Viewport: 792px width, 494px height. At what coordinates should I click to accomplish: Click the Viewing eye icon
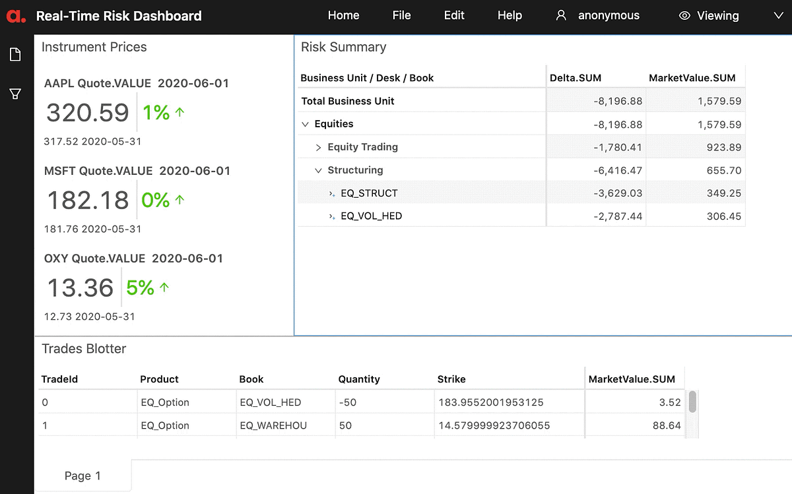tap(684, 15)
